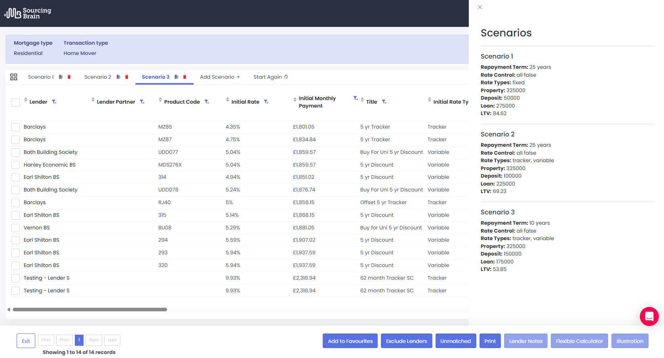Open the Lender column filter funnel
664x358 pixels.
click(x=54, y=102)
